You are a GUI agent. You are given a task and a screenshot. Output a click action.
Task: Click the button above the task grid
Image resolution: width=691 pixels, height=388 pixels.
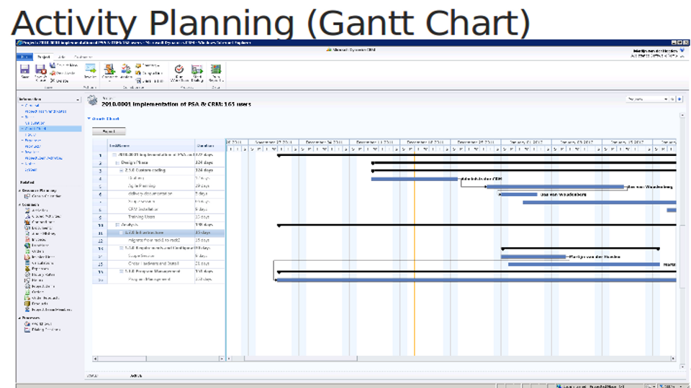[x=109, y=131]
